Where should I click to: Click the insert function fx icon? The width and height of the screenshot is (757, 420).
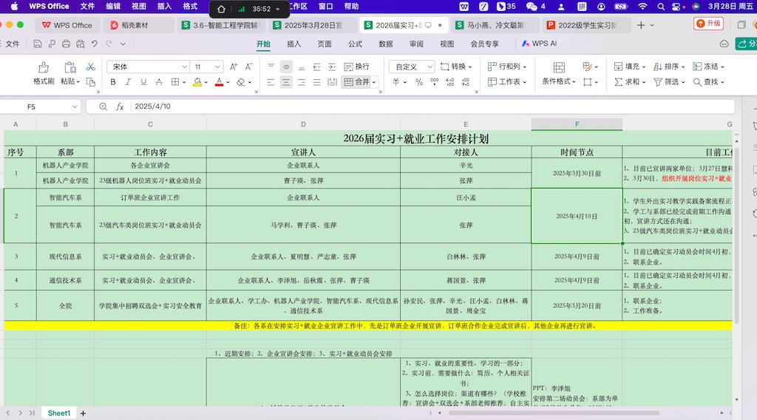pos(120,106)
